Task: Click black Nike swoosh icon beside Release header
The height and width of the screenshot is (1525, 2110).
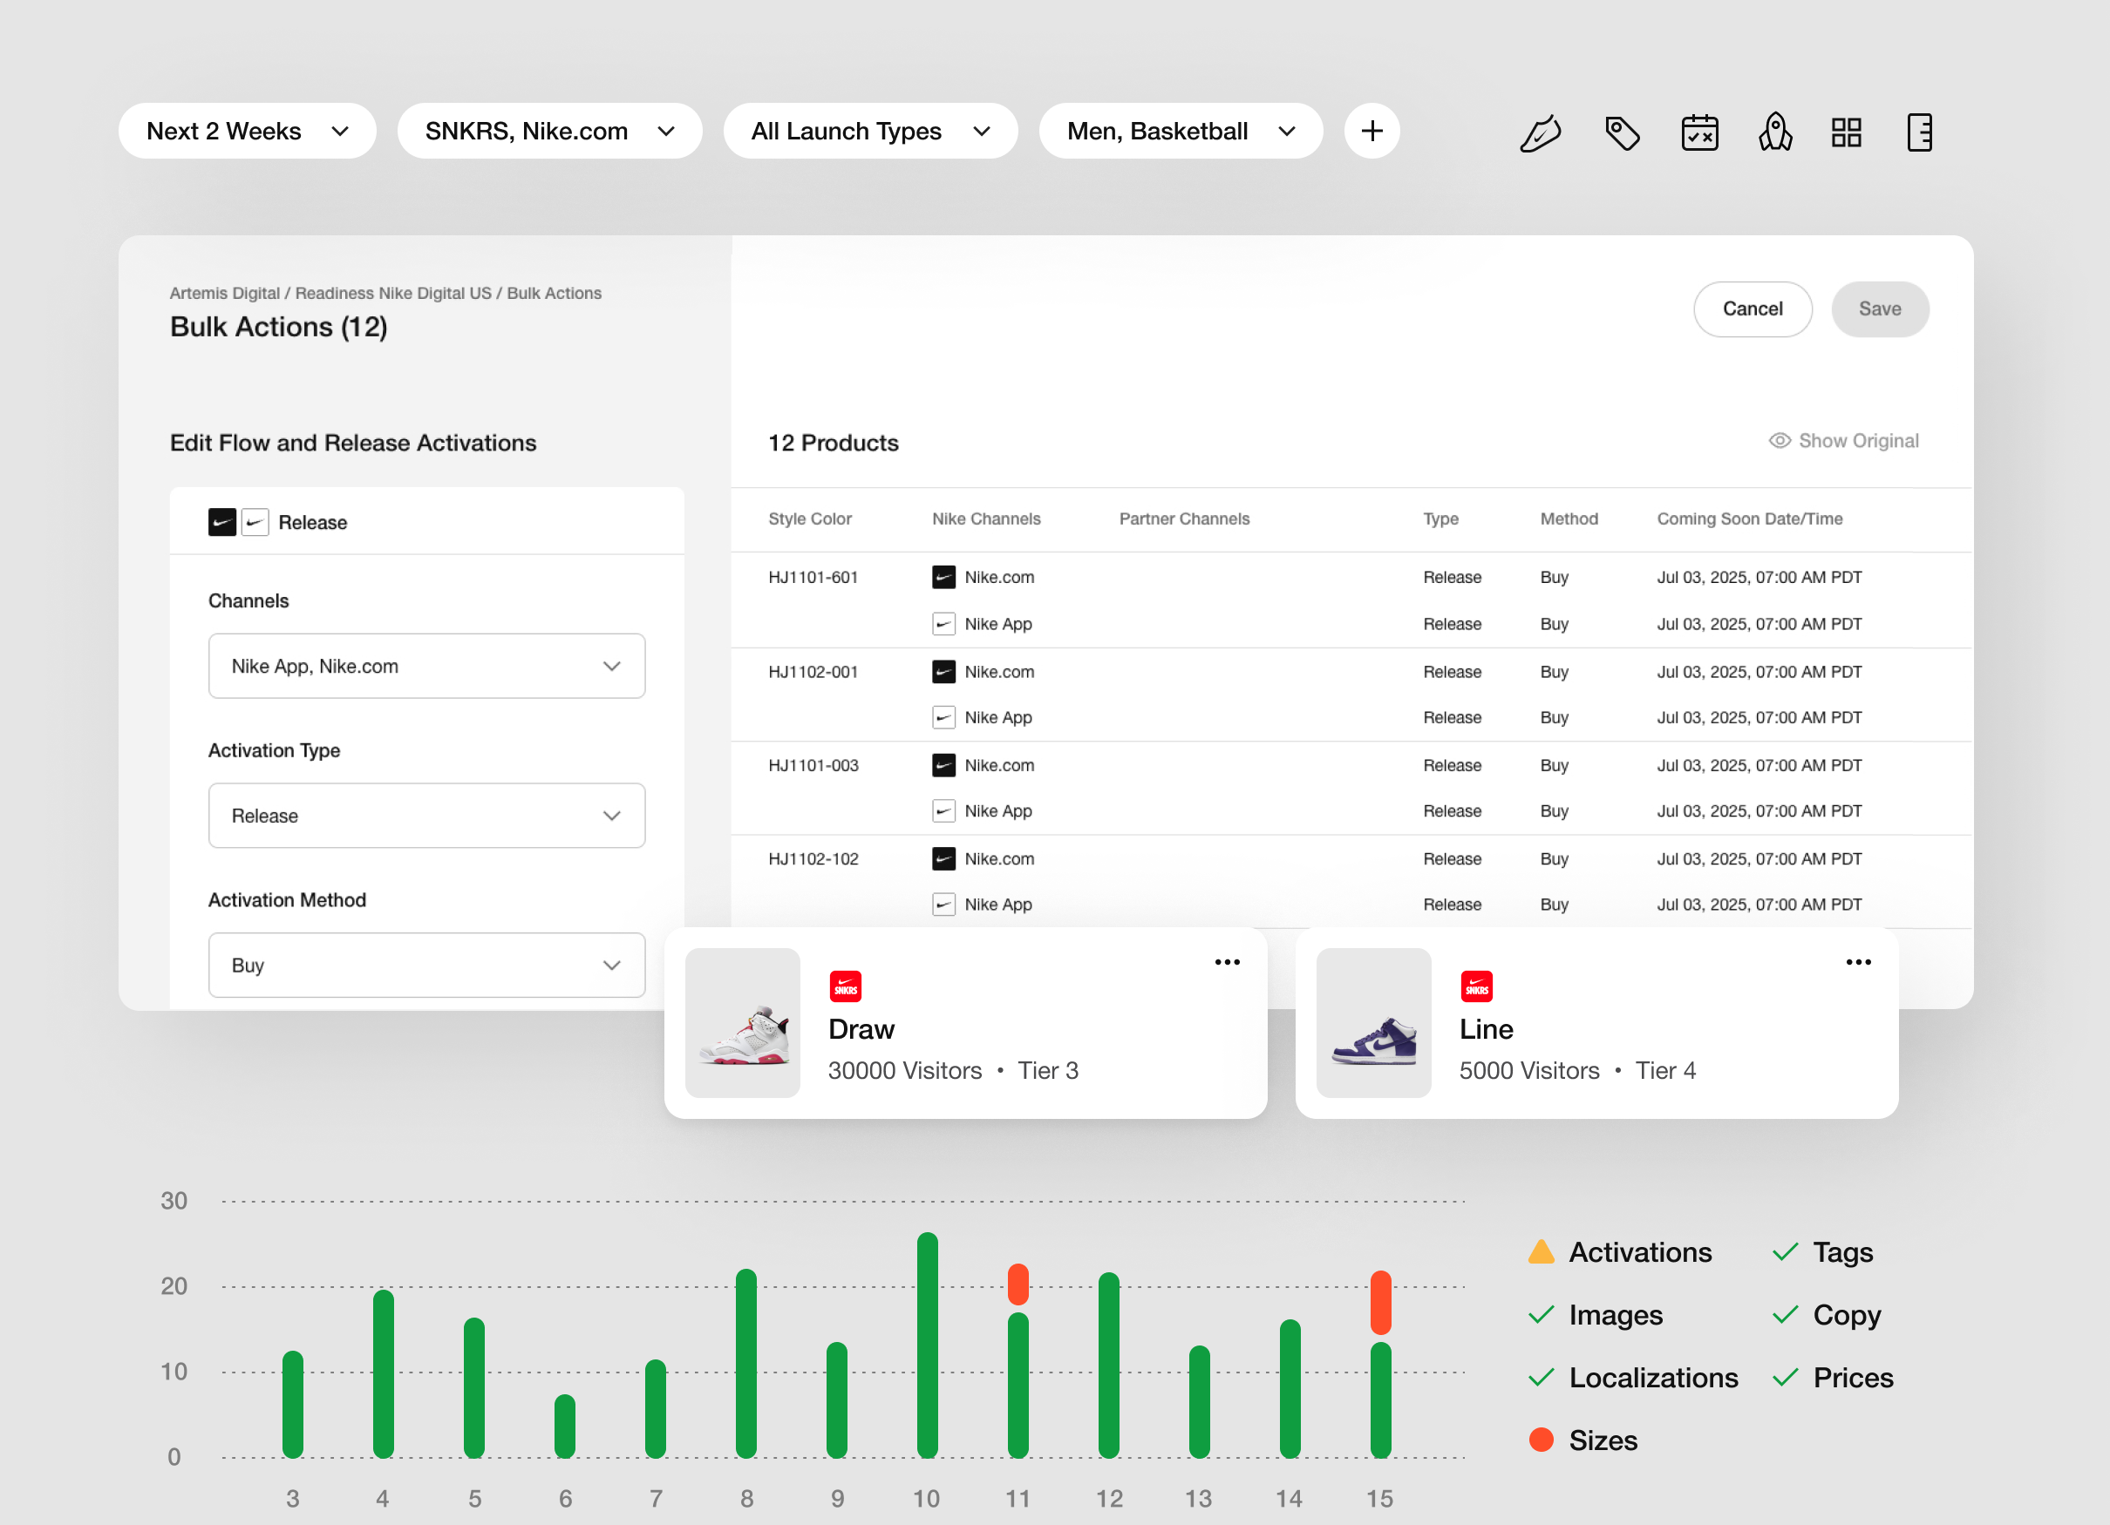Action: click(x=221, y=523)
